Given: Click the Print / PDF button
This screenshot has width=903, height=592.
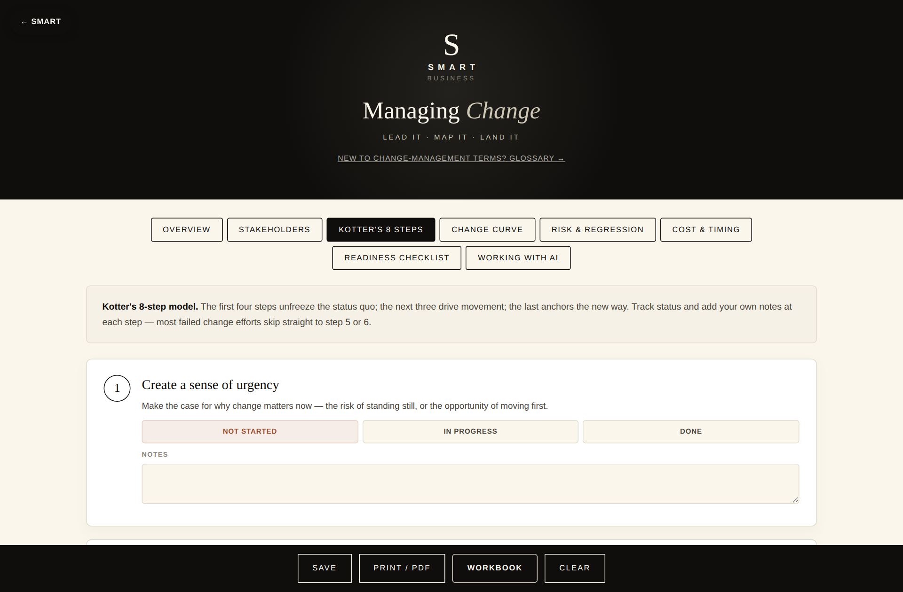Looking at the screenshot, I should 402,568.
